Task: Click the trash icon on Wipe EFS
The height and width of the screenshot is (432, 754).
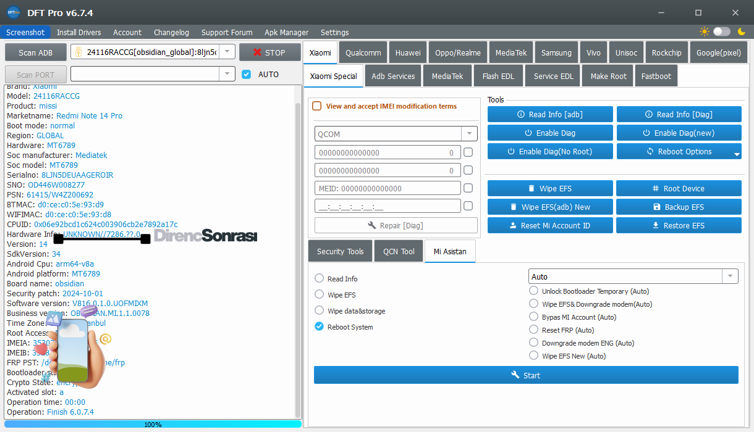Action: 531,188
